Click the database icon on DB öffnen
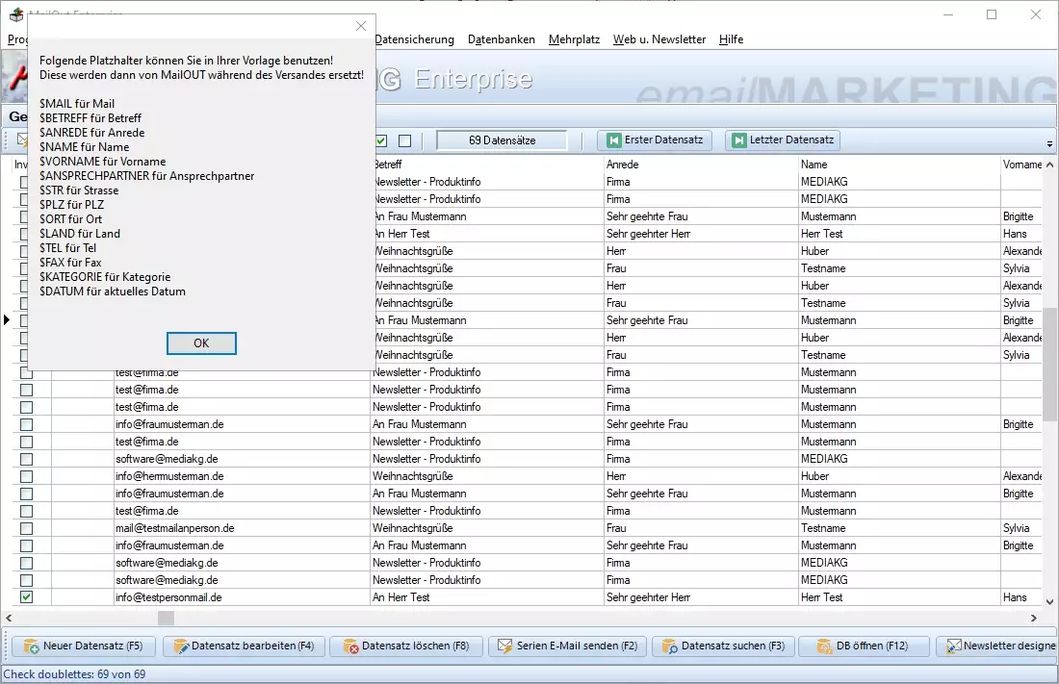The width and height of the screenshot is (1059, 684). (x=826, y=646)
